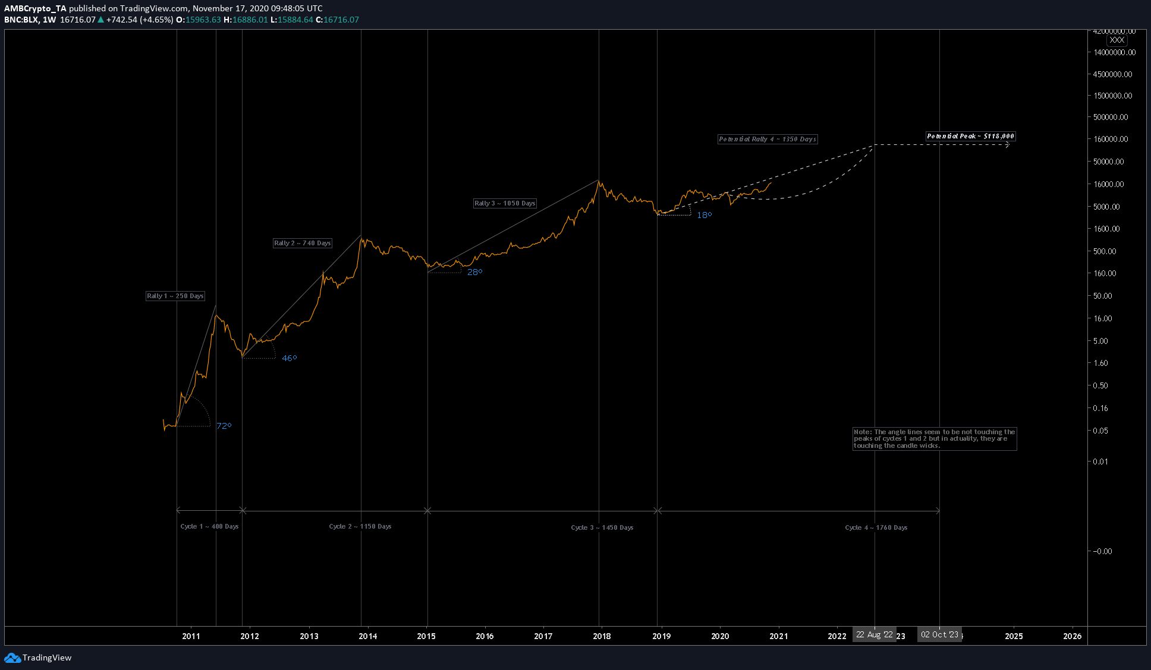Viewport: 1151px width, 670px height.
Task: Click the Potential Peak ~ $118,000 label
Action: point(970,136)
